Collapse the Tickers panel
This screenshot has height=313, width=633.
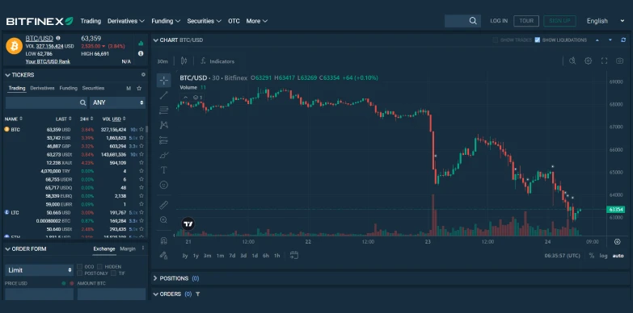(x=7, y=75)
